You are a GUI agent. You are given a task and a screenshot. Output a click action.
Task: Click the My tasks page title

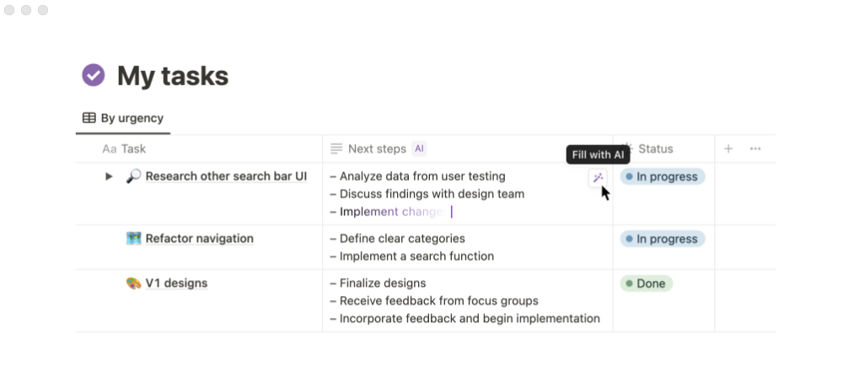click(x=173, y=75)
